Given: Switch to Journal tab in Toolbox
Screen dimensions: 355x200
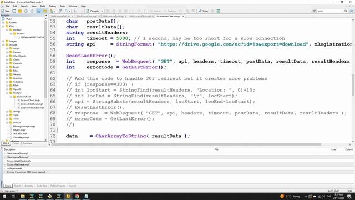Looking at the screenshot, I should click(72, 186).
